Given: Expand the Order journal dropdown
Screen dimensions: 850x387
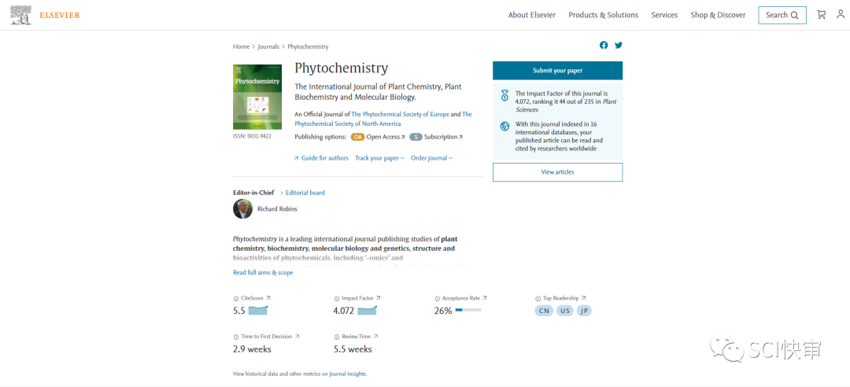Looking at the screenshot, I should coord(431,158).
